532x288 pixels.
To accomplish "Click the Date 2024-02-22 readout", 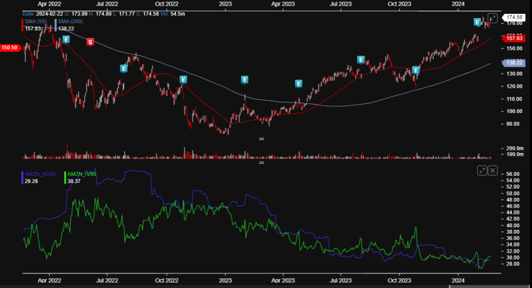I will [43, 14].
